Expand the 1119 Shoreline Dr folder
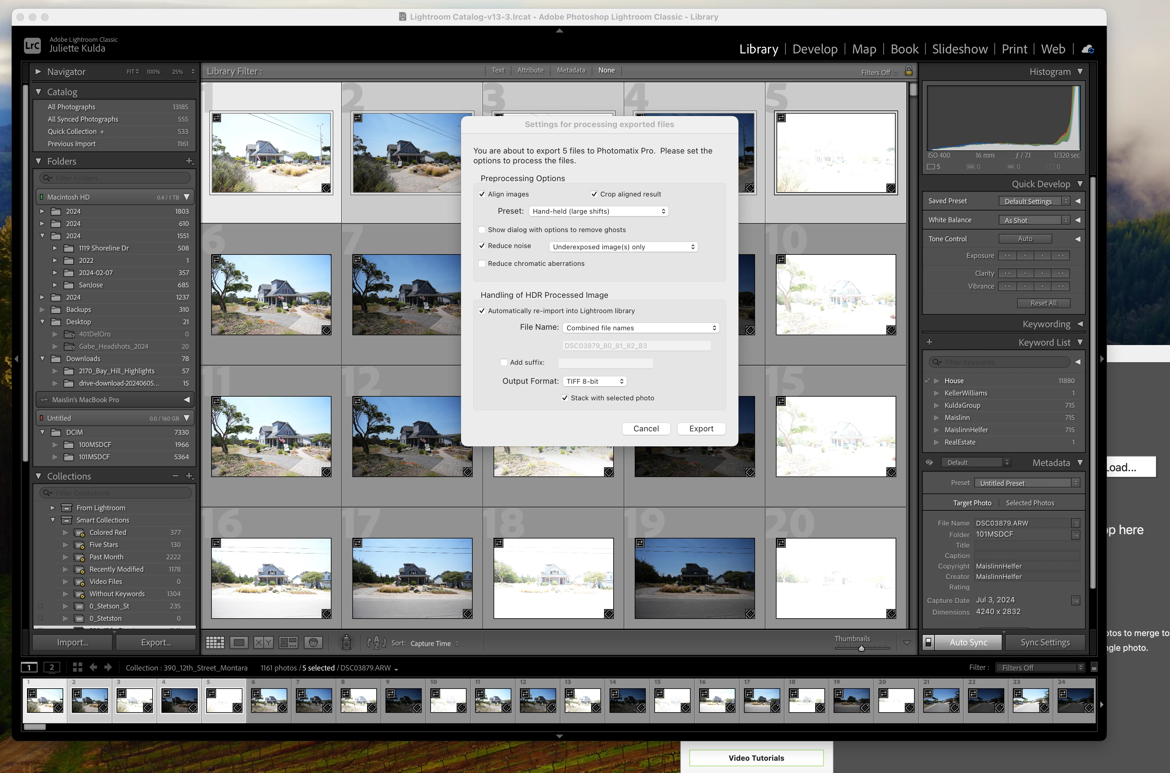Image resolution: width=1170 pixels, height=773 pixels. point(55,248)
